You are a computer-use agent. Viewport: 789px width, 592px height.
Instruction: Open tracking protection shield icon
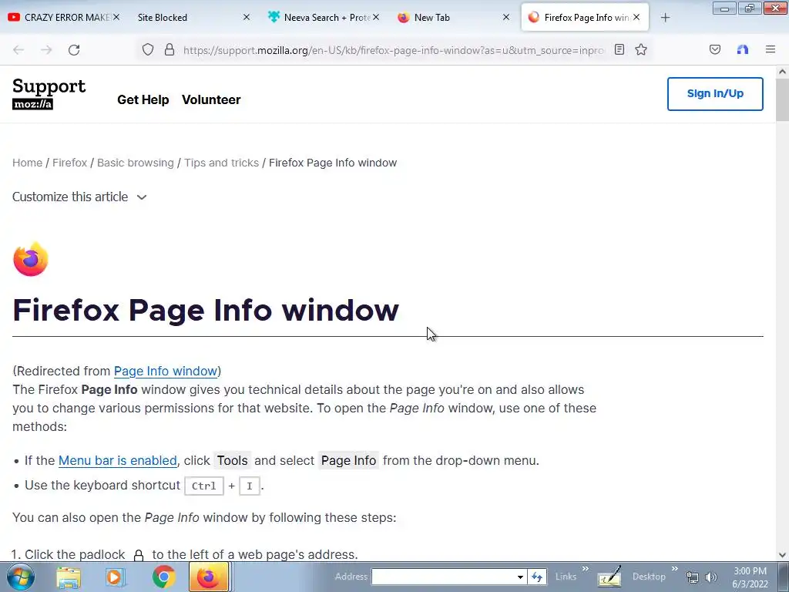(x=147, y=49)
